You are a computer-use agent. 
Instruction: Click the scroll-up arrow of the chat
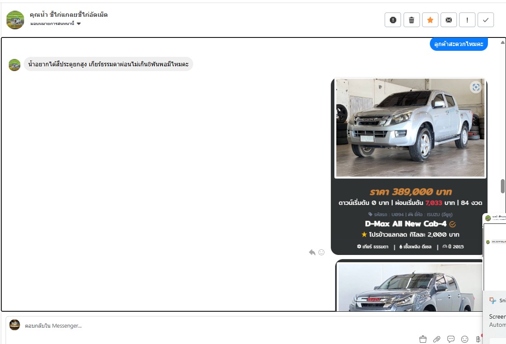pyautogui.click(x=503, y=42)
